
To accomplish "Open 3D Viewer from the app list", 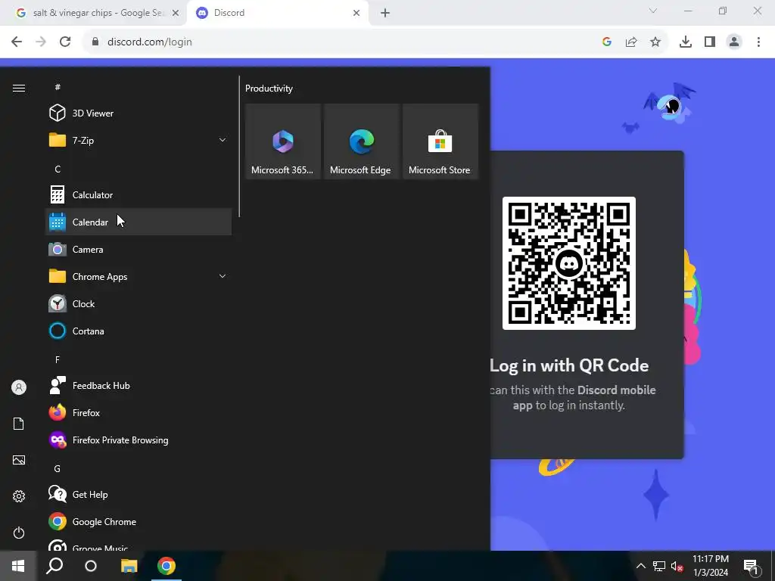I will click(139, 113).
